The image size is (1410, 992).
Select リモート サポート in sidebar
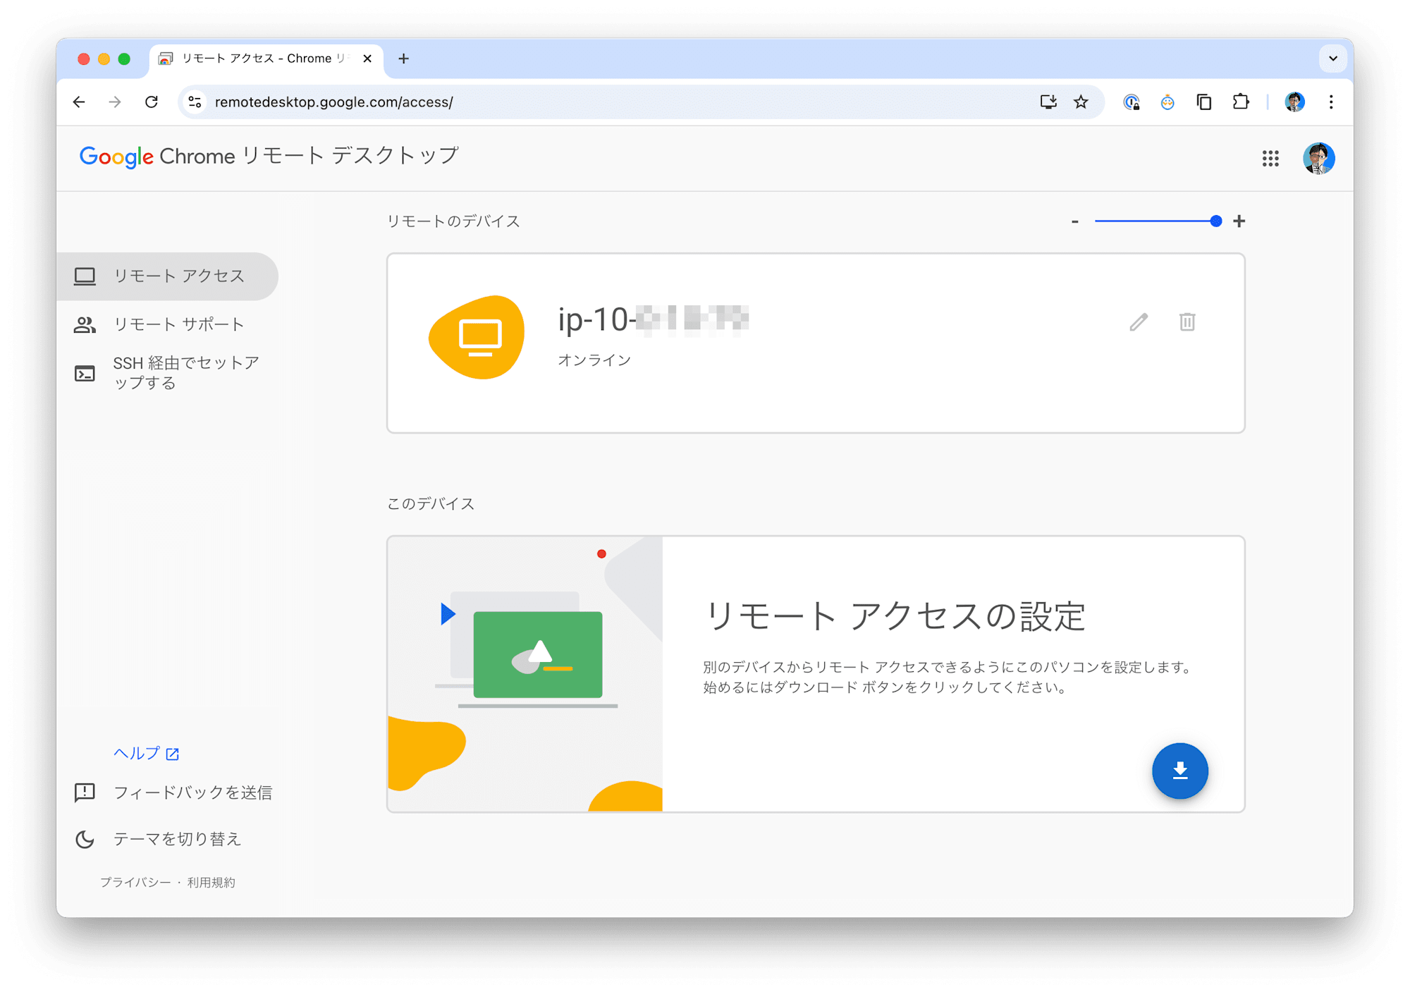(x=168, y=324)
